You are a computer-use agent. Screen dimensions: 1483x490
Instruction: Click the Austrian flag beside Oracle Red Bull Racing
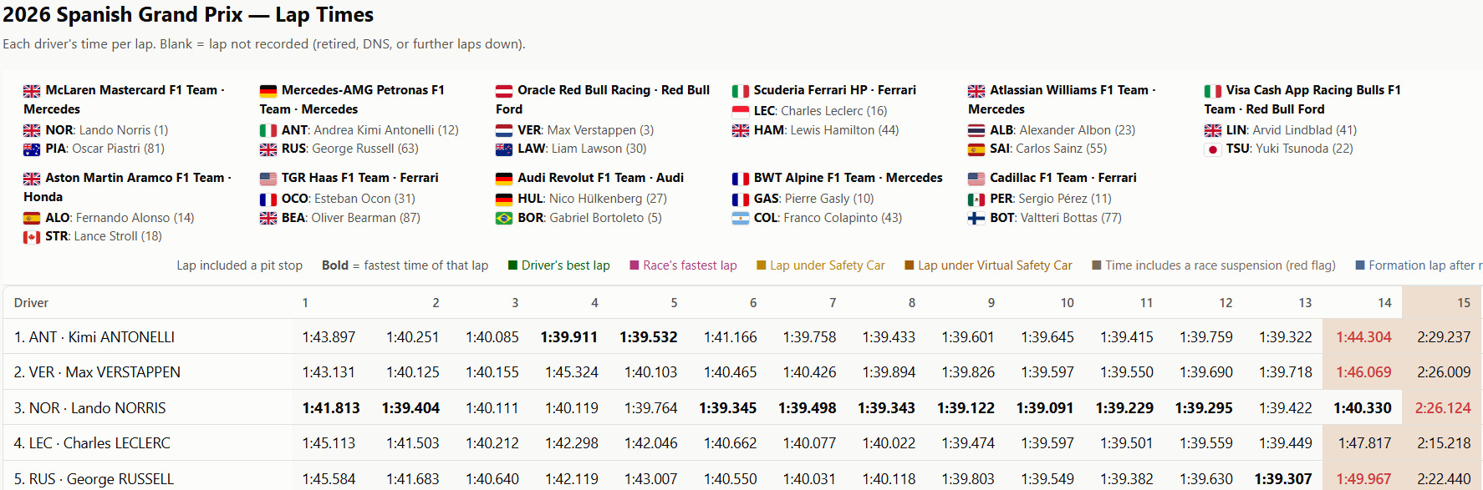tap(504, 91)
